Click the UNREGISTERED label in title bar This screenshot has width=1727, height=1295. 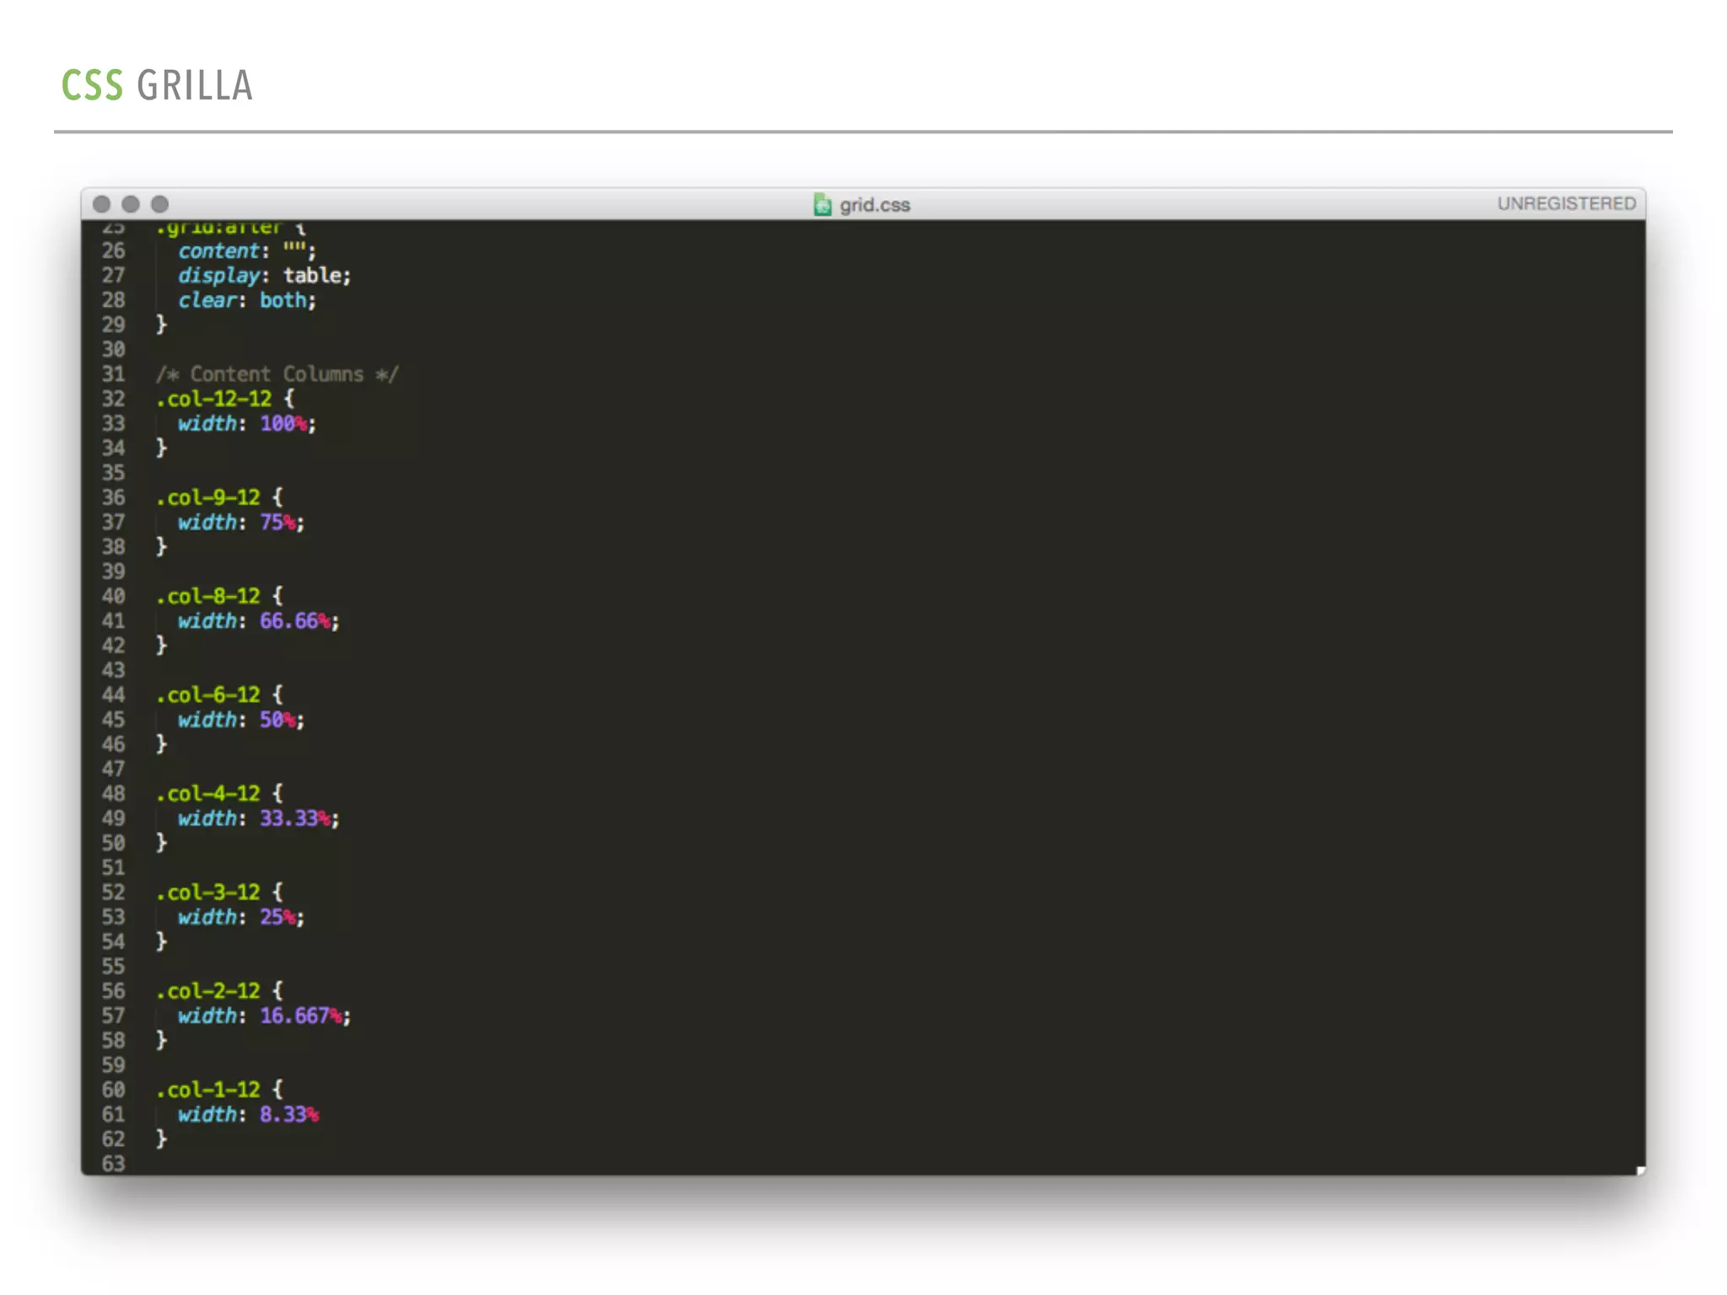[x=1566, y=203]
